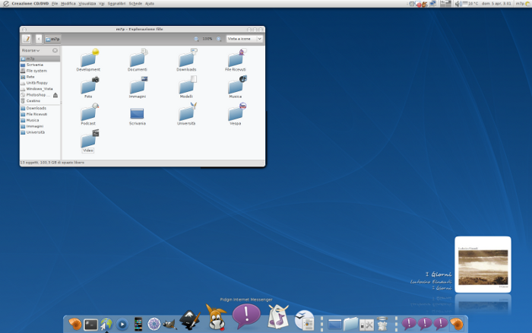Open the Università bookmark in sidebar

(x=40, y=132)
